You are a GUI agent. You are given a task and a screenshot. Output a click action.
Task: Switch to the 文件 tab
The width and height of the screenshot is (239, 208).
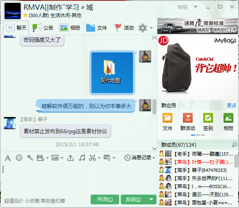(x=96, y=28)
